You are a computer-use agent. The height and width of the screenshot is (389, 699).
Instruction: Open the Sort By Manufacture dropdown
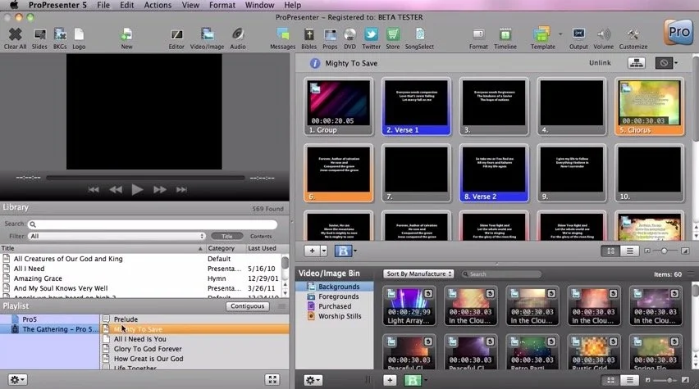click(x=418, y=274)
